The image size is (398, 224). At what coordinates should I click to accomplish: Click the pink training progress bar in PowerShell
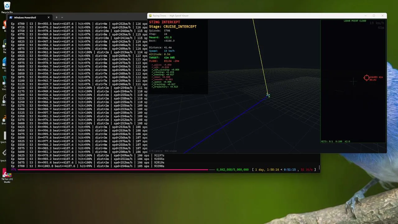pyautogui.click(x=113, y=170)
